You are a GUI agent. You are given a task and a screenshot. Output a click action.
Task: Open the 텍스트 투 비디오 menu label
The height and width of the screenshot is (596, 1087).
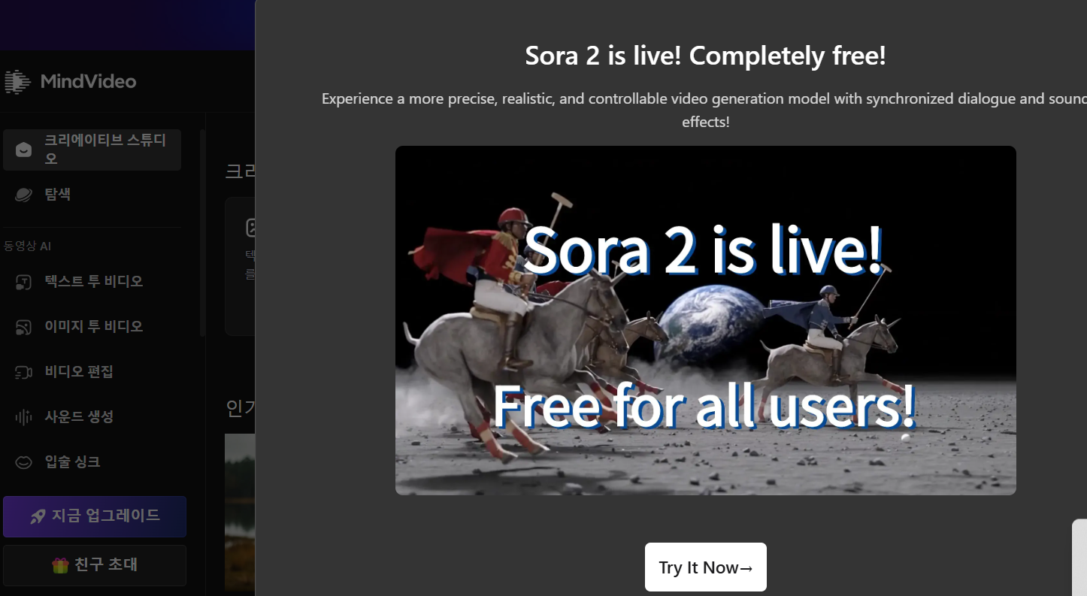[94, 281]
